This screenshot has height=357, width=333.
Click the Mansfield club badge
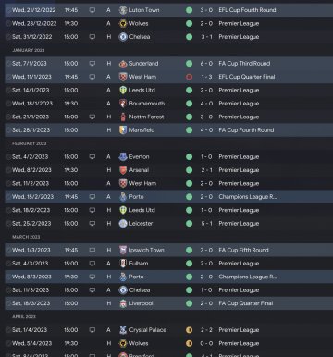[123, 130]
